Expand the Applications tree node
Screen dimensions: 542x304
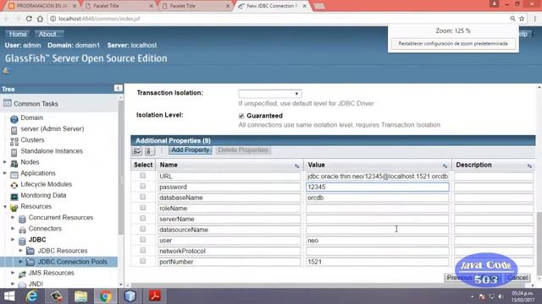5,172
